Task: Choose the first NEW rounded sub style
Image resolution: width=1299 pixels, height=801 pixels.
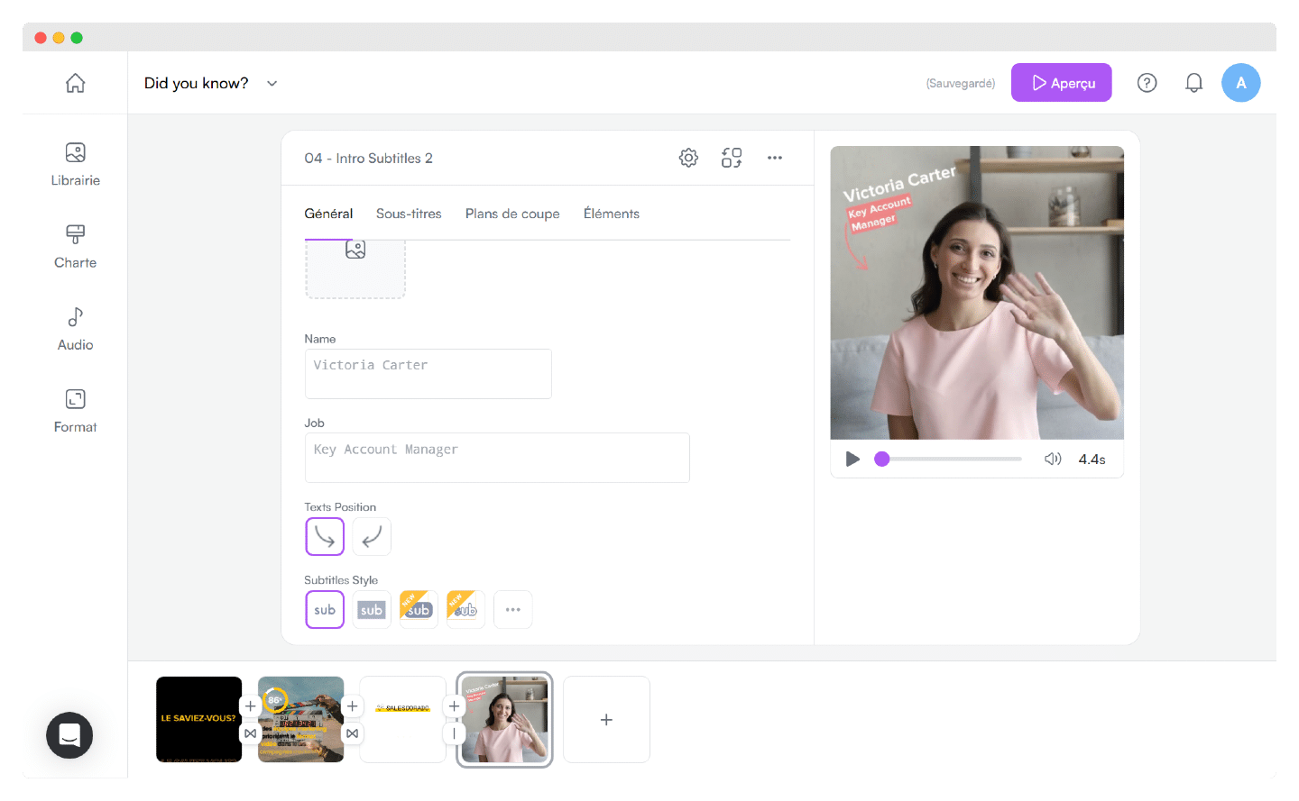Action: 419,610
